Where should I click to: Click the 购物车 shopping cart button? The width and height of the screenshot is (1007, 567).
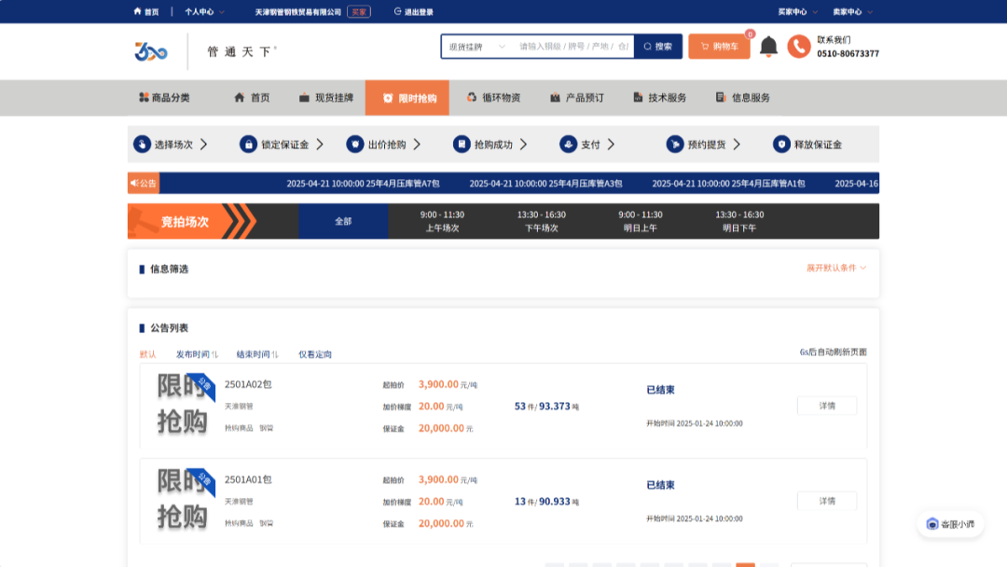coord(719,47)
